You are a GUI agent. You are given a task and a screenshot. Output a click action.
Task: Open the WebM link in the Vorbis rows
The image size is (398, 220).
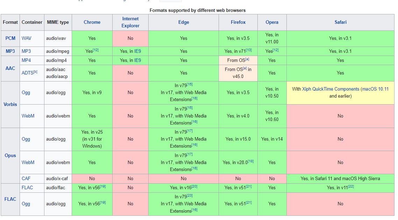click(28, 116)
